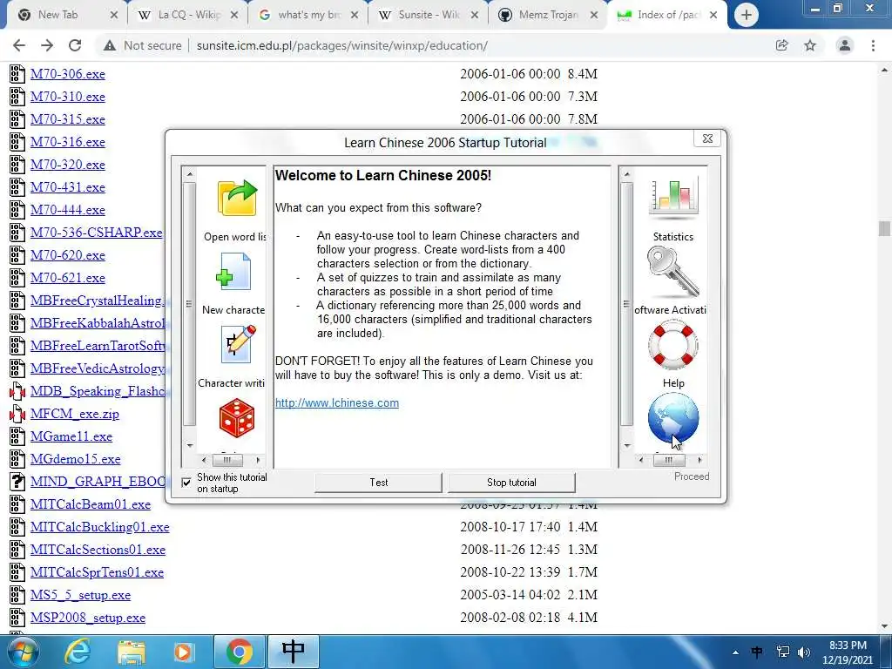
Task: Download MGdemo15.exe
Action: [x=76, y=459]
